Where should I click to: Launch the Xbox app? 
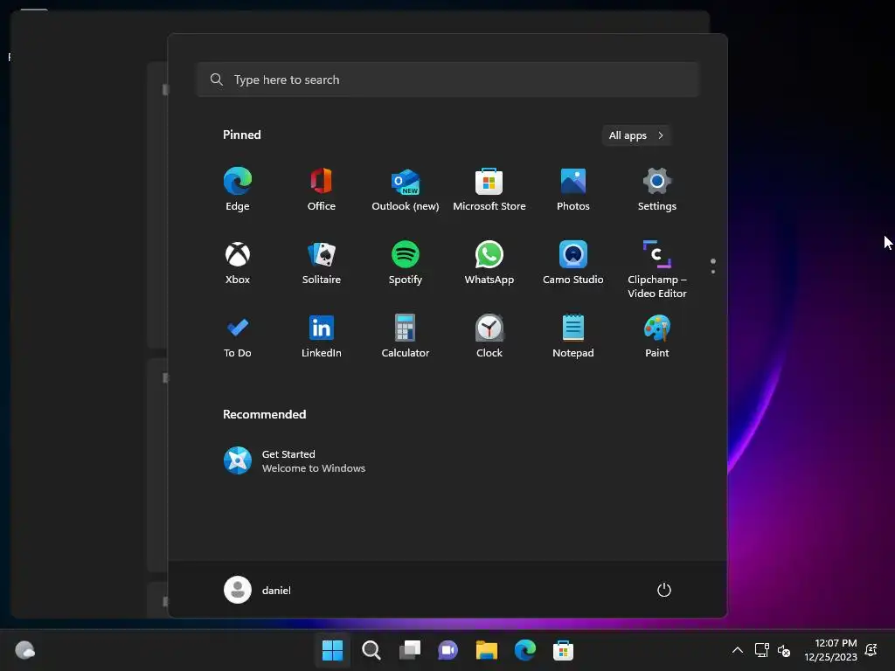click(x=238, y=262)
